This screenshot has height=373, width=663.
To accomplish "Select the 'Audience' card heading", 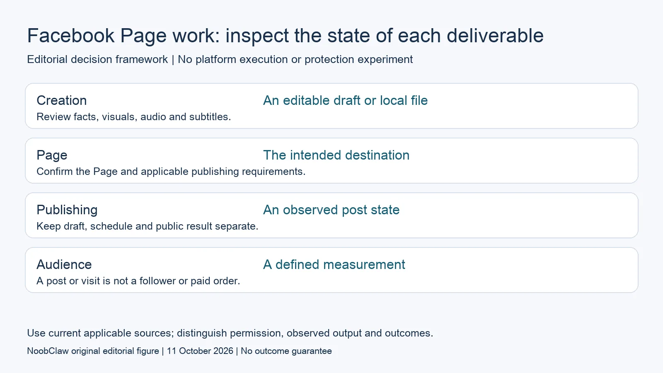I will [64, 264].
